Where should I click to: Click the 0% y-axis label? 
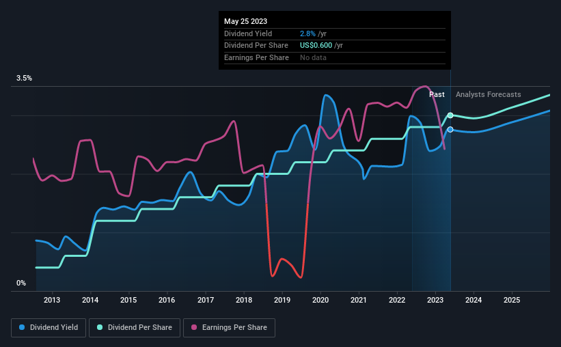tap(21, 283)
